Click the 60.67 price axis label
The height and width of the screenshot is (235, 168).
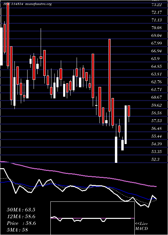click(x=157, y=97)
